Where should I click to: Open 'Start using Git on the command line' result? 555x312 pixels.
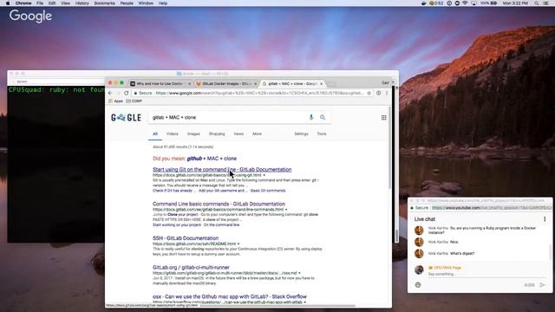click(x=222, y=170)
